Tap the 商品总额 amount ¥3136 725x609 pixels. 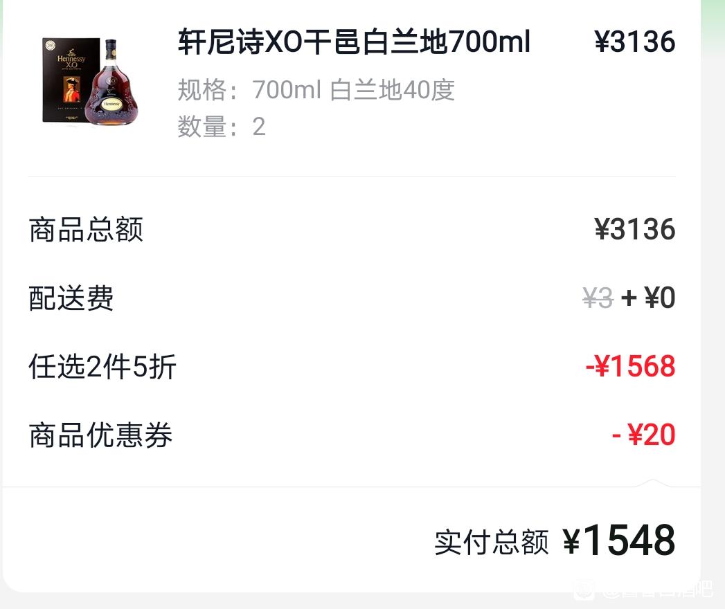pos(635,229)
